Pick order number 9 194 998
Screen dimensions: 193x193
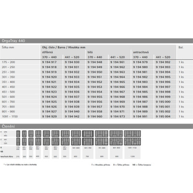[163, 92]
